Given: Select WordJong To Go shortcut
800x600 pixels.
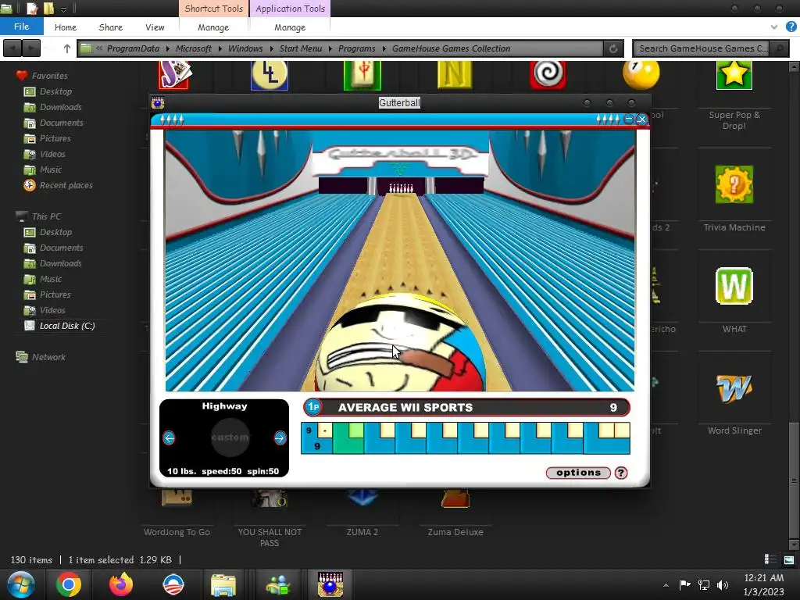Looking at the screenshot, I should click(x=177, y=516).
